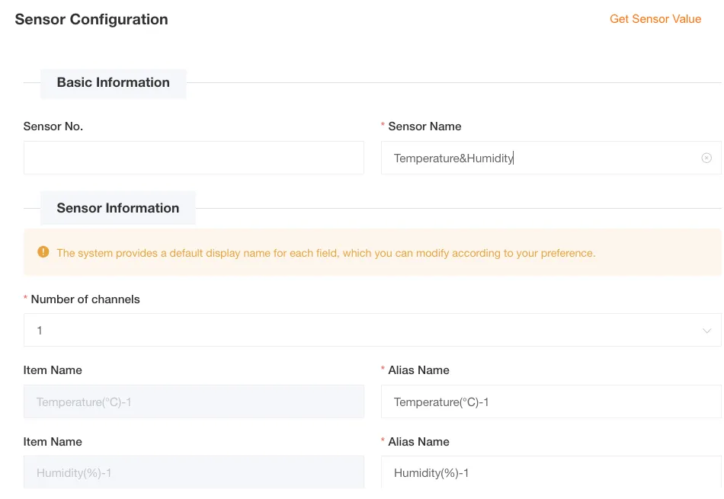Click the Temperature(°C)-1 Alias Name field
Image resolution: width=724 pixels, height=499 pixels.
tap(550, 401)
